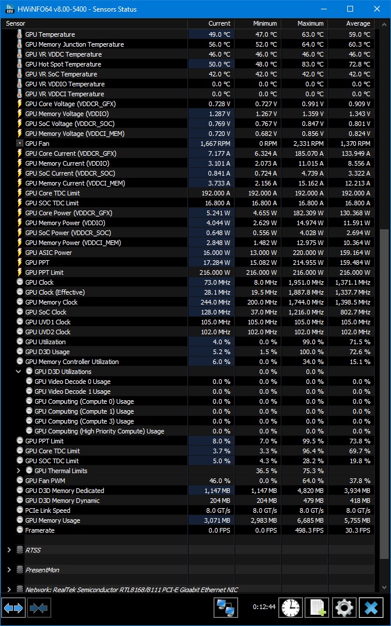This screenshot has width=391, height=626.
Task: Click the 1,667 RPM current fan value
Action: [215, 144]
